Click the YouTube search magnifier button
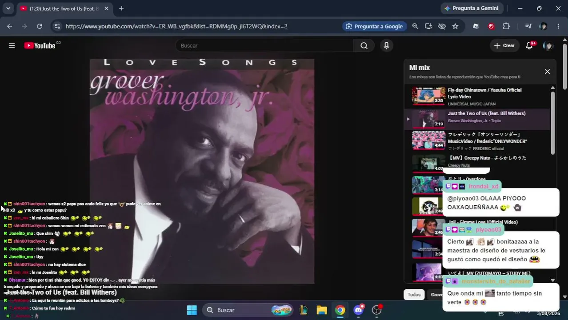This screenshot has height=320, width=568. [x=364, y=45]
